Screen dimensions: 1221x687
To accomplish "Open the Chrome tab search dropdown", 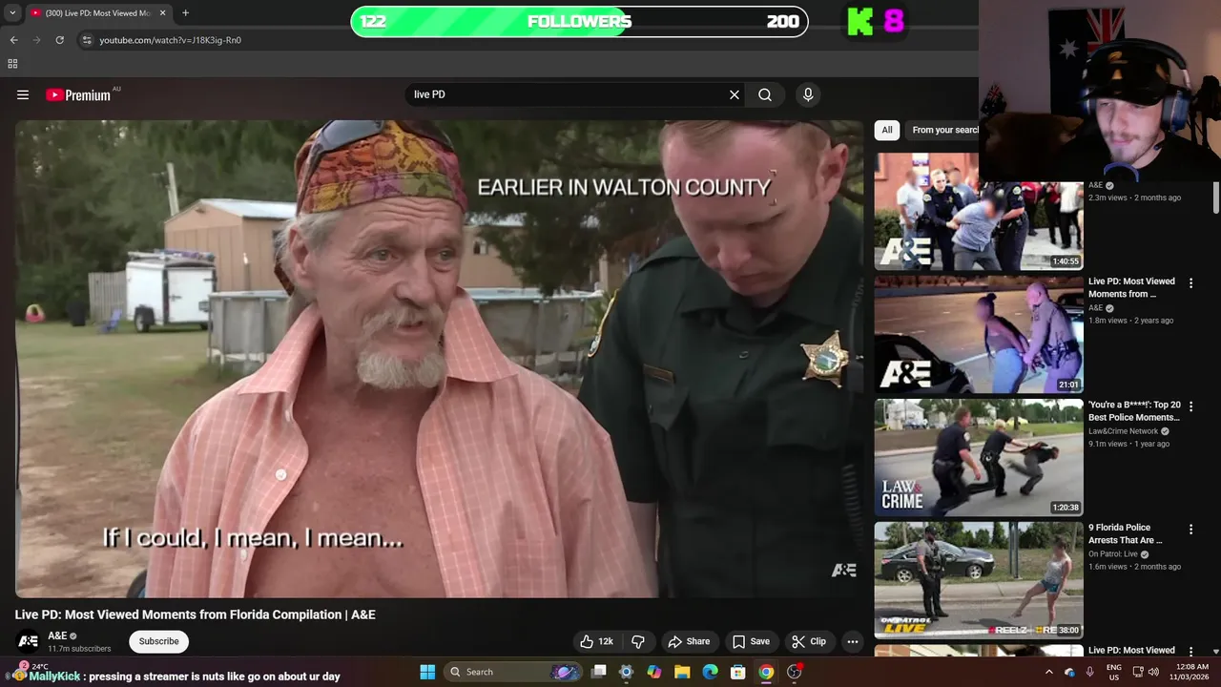I will tap(12, 12).
